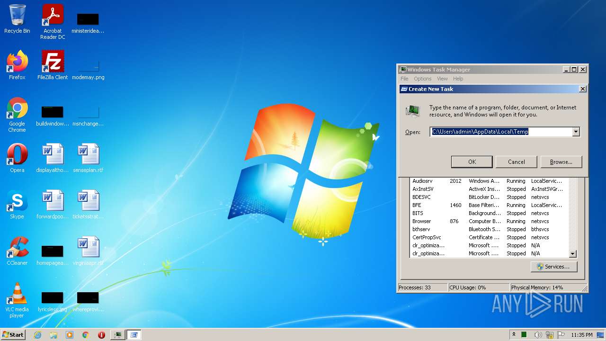The image size is (606, 341).
Task: Open Windows Explorer folder in taskbar
Action: pos(53,335)
